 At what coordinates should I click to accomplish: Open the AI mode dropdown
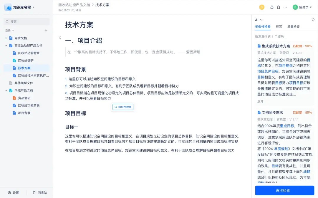click(259, 20)
